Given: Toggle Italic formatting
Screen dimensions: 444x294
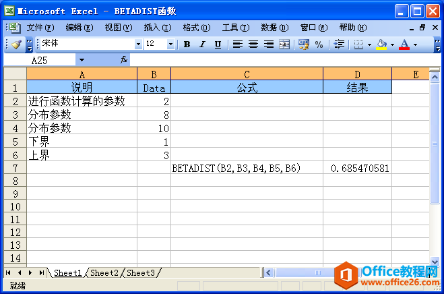Looking at the screenshot, I should 202,45.
